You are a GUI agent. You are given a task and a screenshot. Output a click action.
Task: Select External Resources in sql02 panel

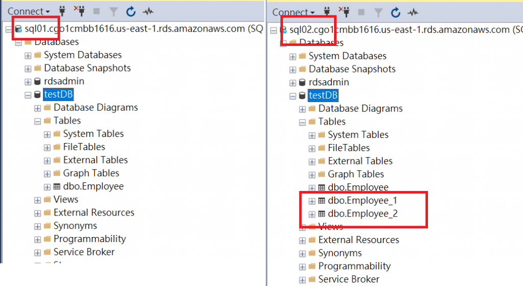click(x=359, y=240)
